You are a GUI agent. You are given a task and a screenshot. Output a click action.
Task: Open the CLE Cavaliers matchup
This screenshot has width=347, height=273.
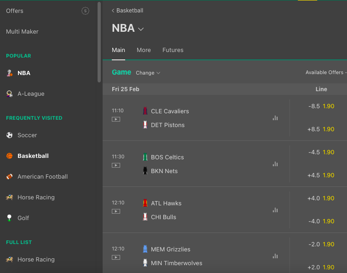(x=170, y=111)
